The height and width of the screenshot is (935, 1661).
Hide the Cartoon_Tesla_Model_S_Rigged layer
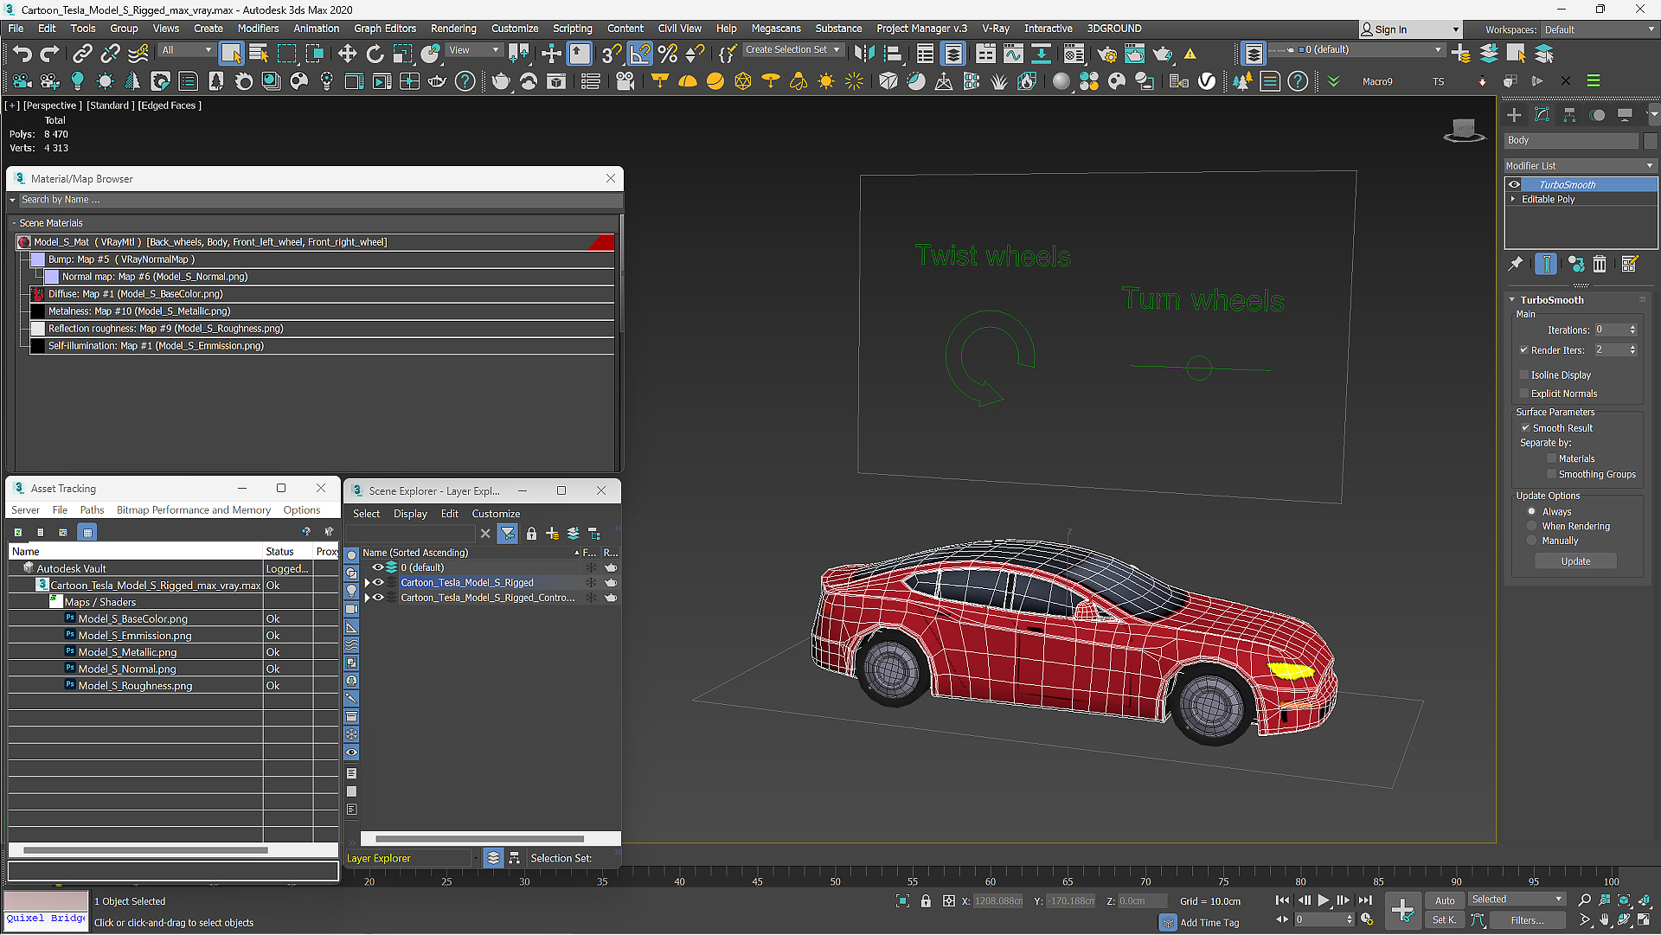378,583
